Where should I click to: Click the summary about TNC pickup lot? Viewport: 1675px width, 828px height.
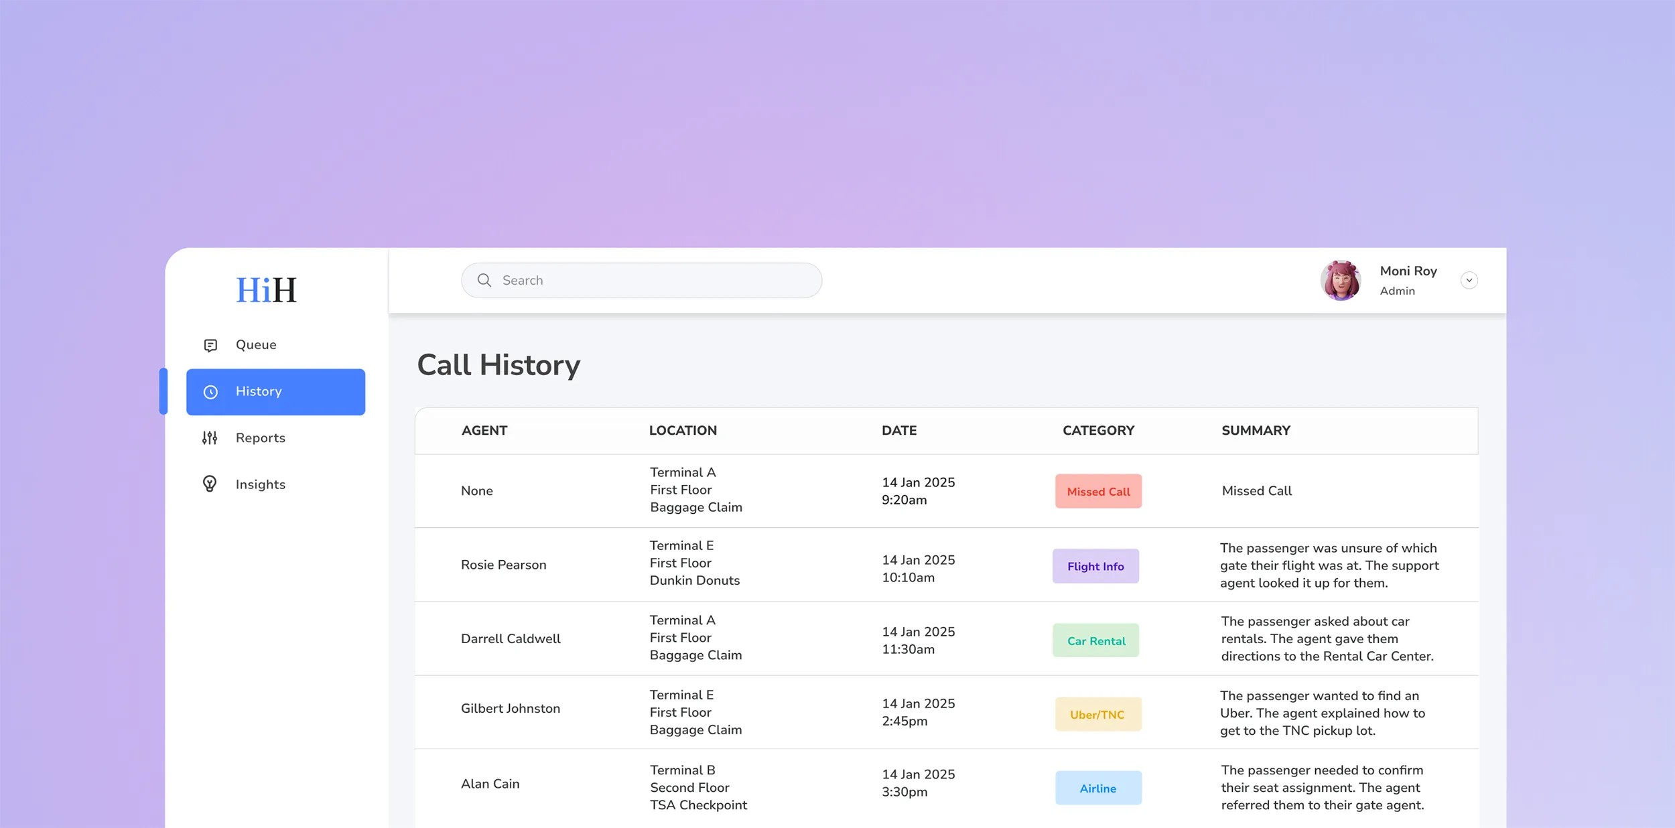point(1322,713)
